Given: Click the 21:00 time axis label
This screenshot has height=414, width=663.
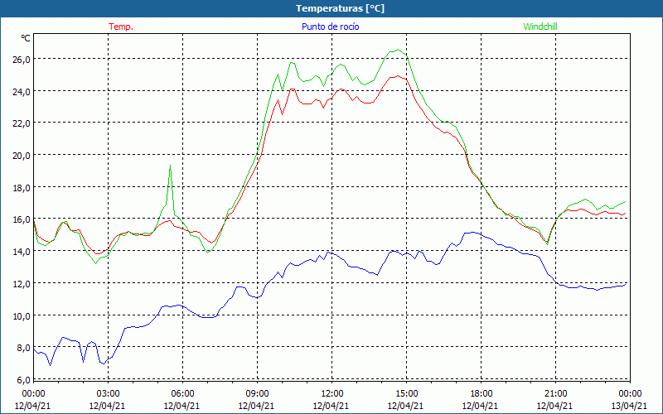Looking at the screenshot, I should click(x=555, y=394).
